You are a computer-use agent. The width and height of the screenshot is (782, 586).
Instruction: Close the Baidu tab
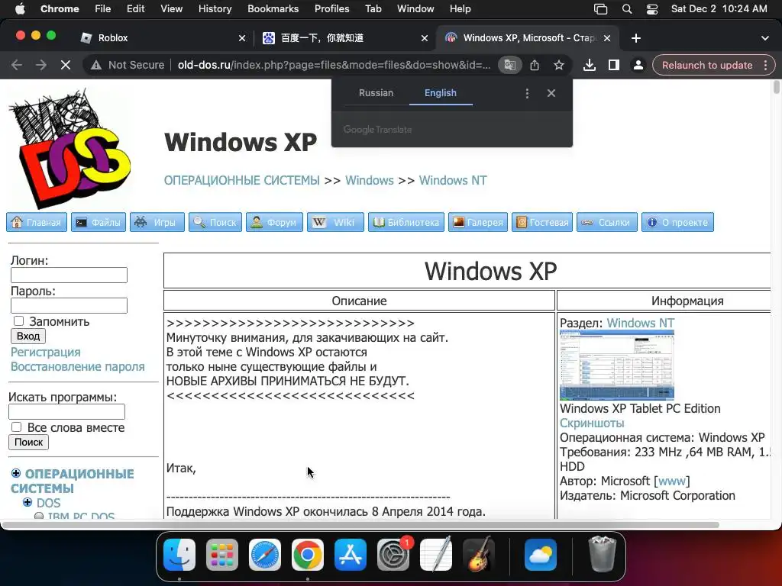(425, 38)
